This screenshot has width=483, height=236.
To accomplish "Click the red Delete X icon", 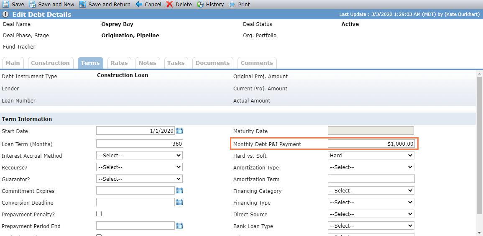I will point(170,4).
